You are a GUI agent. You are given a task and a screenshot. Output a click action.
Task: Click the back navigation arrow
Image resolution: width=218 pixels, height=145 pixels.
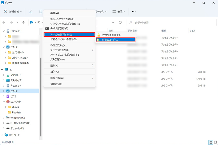(4, 22)
